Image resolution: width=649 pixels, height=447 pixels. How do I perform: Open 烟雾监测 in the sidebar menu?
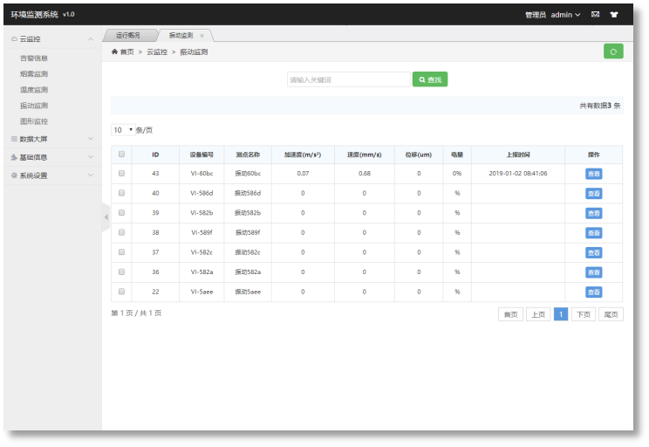[x=34, y=74]
